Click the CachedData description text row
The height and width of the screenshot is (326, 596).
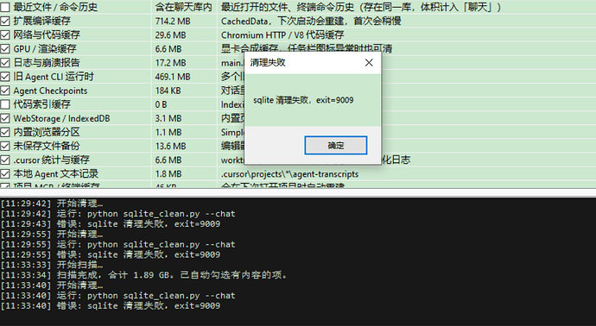click(x=311, y=21)
